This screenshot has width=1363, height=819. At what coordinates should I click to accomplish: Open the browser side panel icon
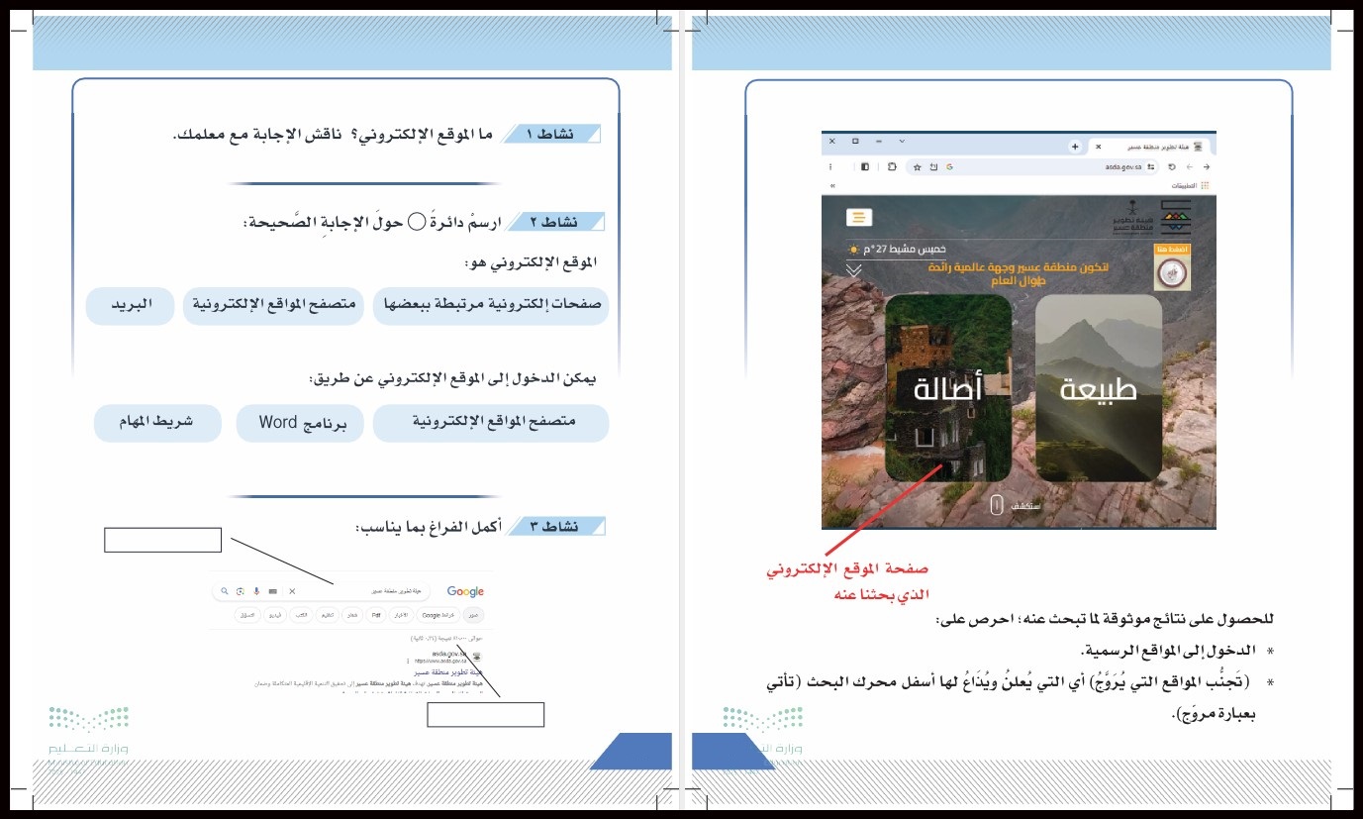[x=865, y=166]
